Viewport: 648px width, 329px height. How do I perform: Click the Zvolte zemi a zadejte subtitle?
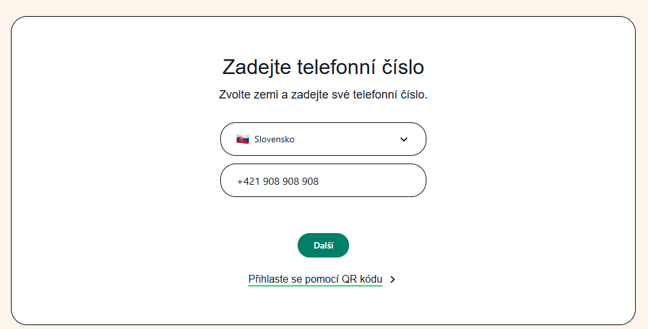pyautogui.click(x=323, y=95)
